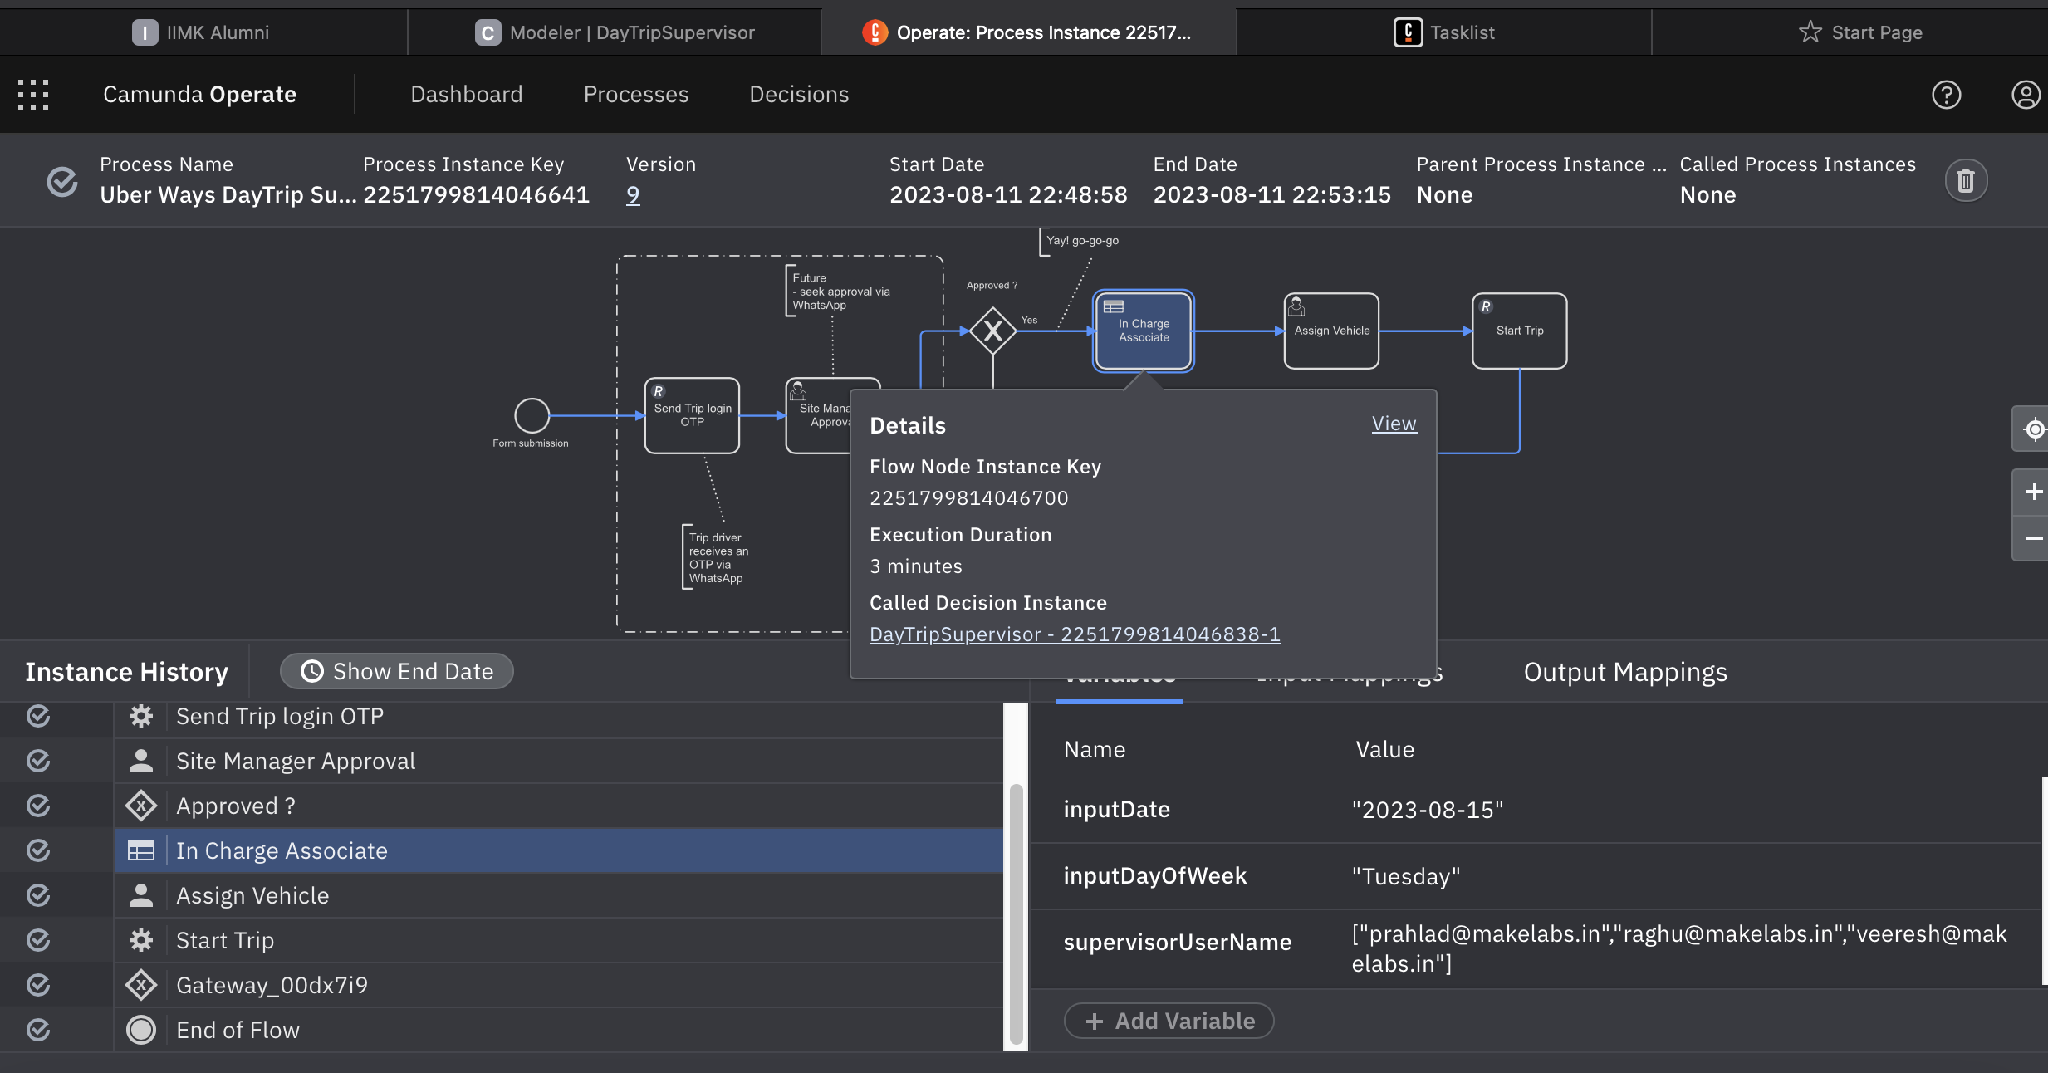Click Process Instance Key 2251799814046641
Viewport: 2048px width, 1073px height.
[476, 195]
